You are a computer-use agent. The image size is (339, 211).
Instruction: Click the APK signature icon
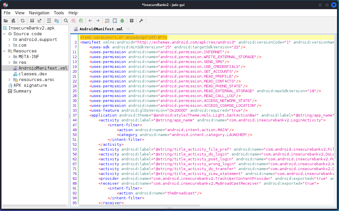click(10, 85)
